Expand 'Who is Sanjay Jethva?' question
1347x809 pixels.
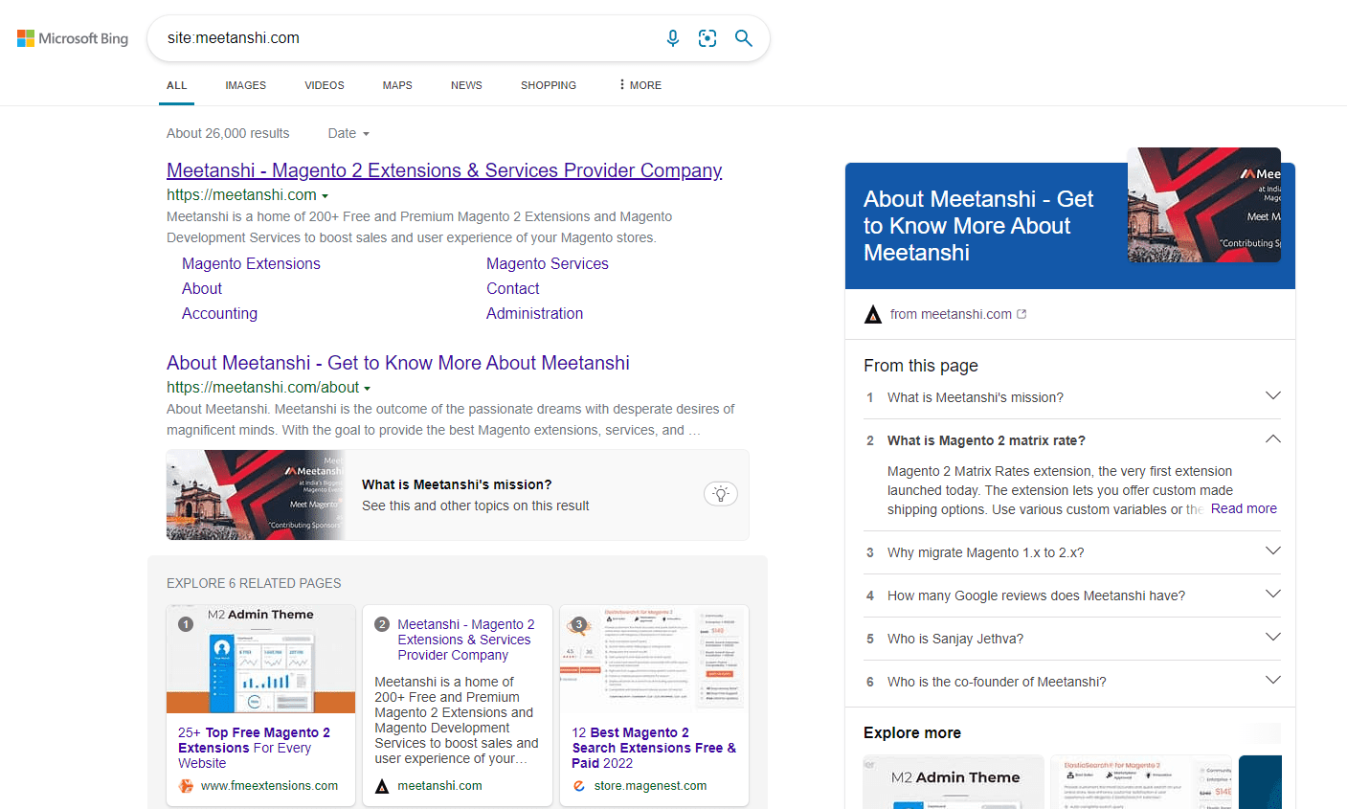(x=1273, y=637)
